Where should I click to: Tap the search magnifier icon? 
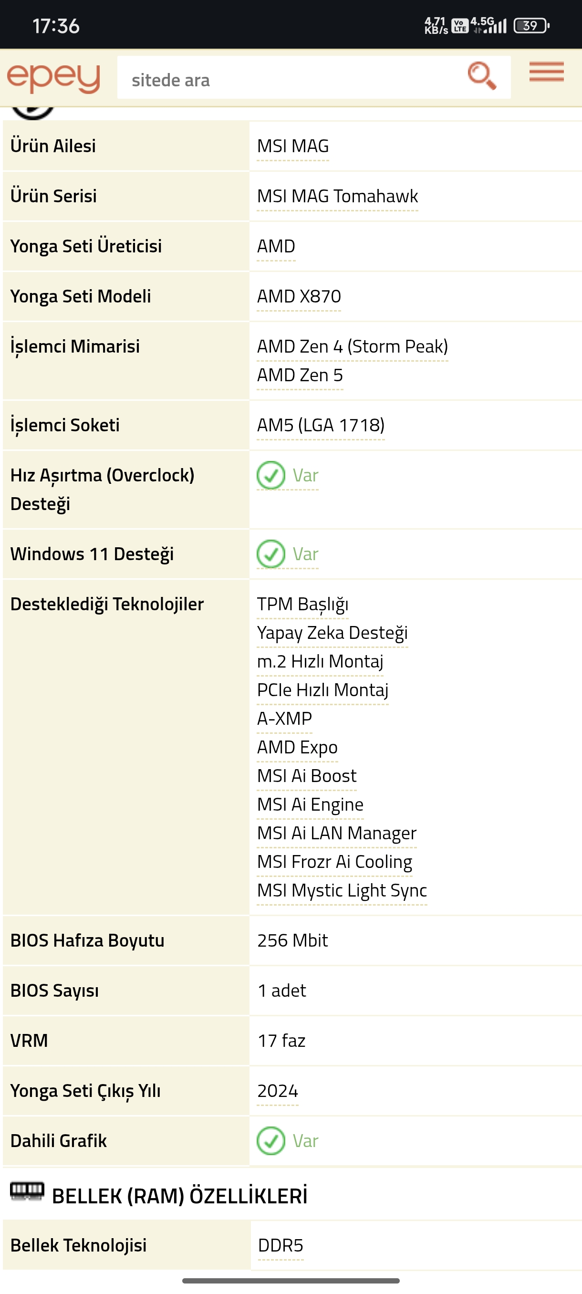pyautogui.click(x=481, y=76)
